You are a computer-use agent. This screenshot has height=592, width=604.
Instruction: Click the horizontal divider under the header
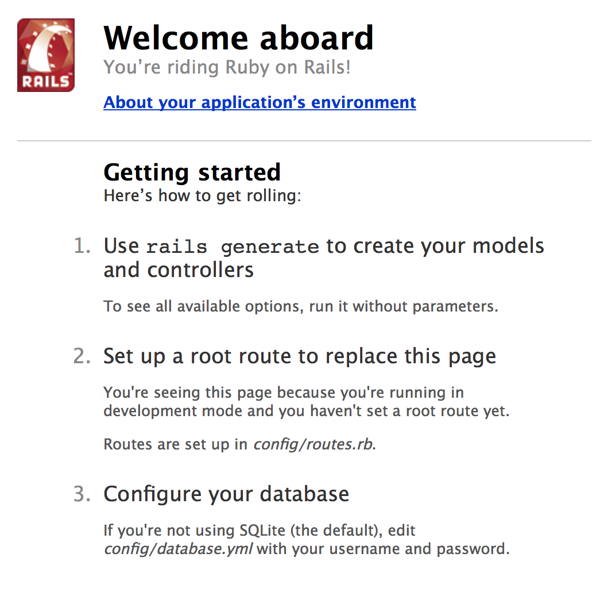click(304, 141)
